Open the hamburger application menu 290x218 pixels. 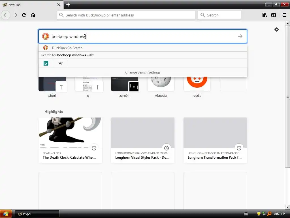(285, 15)
